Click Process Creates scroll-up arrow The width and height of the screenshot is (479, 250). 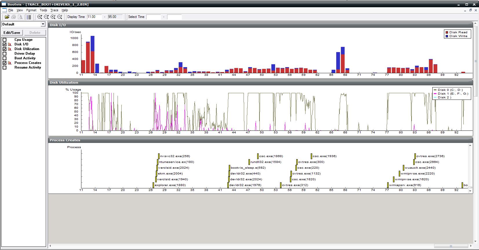pyautogui.click(x=470, y=145)
